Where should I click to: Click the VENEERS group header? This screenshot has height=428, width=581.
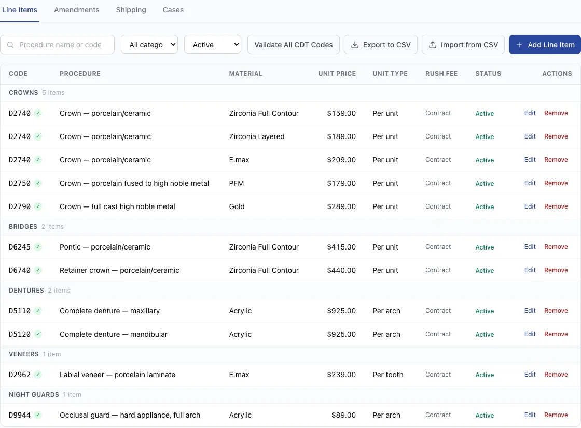(x=290, y=354)
